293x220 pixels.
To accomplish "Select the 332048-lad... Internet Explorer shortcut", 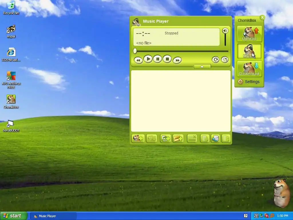I will click(x=11, y=55).
